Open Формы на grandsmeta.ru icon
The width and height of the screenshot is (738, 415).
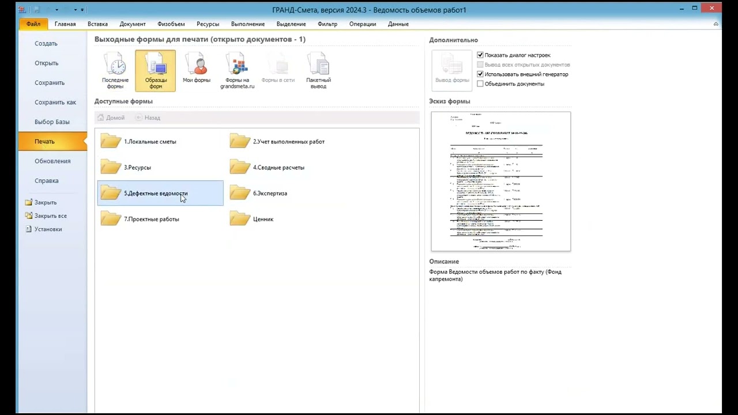click(237, 70)
